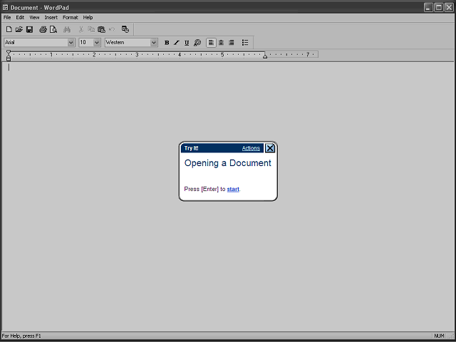
Task: Click the Undo arrow icon
Action: (112, 29)
